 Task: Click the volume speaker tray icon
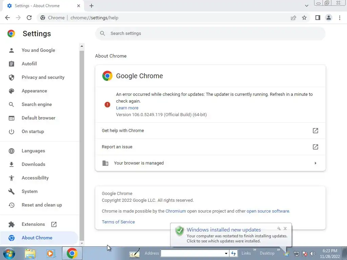313,254
